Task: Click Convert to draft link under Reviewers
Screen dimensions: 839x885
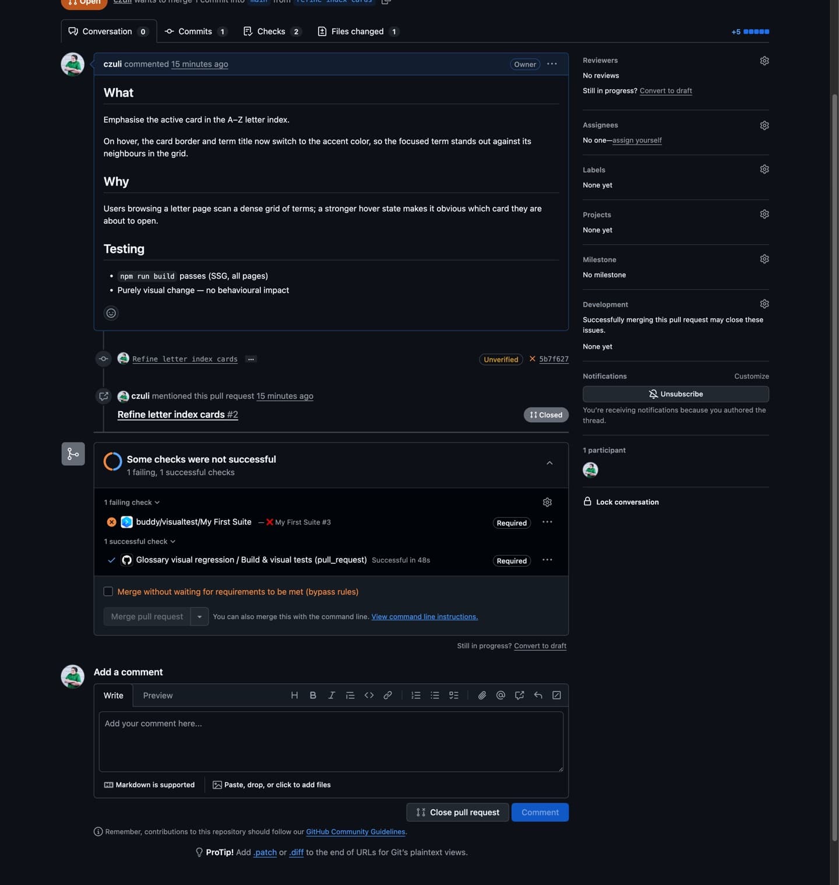Action: coord(666,90)
